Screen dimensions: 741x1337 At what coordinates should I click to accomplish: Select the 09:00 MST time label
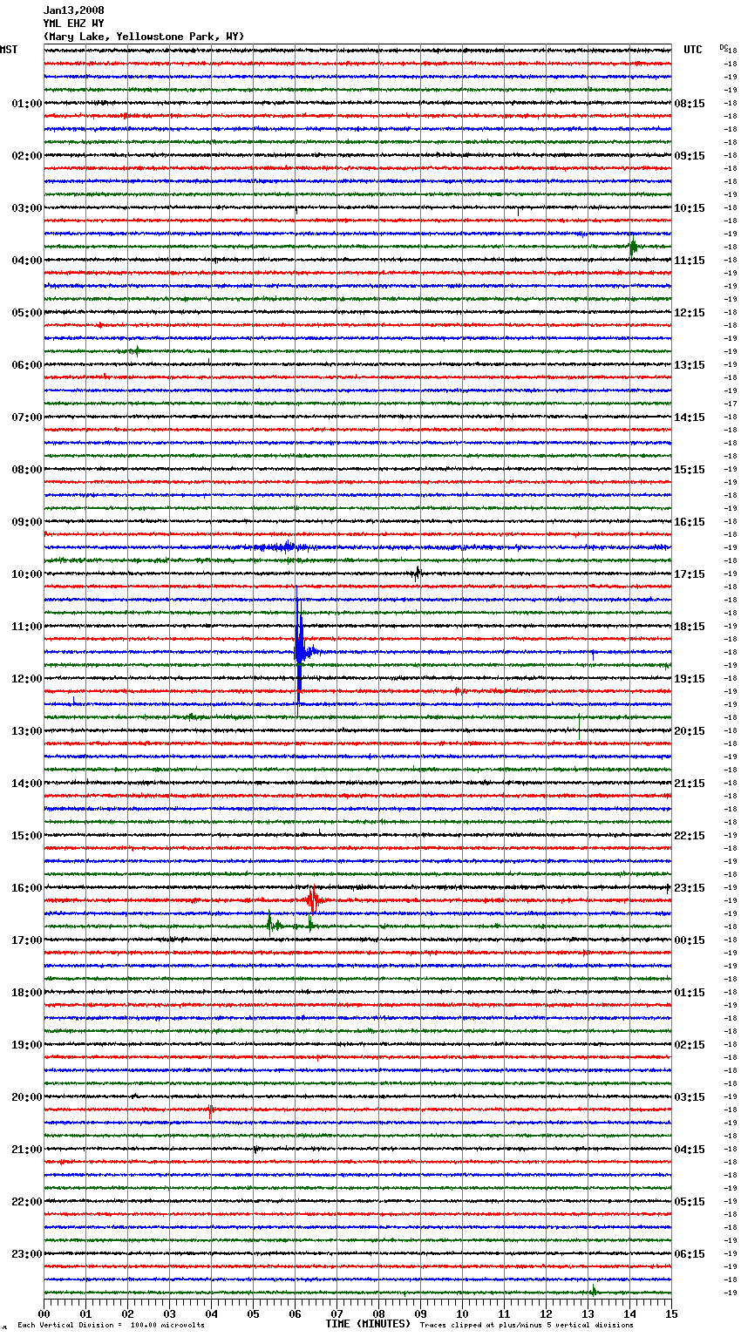(27, 522)
